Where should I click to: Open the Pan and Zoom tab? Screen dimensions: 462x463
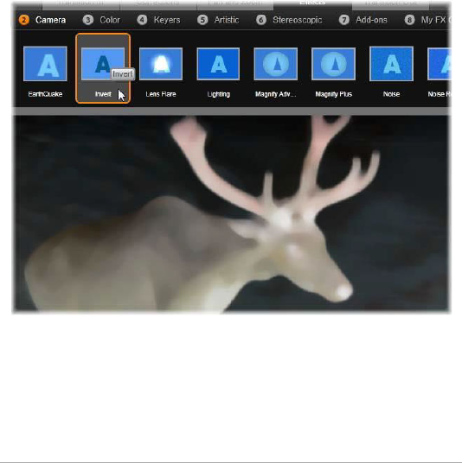point(235,3)
